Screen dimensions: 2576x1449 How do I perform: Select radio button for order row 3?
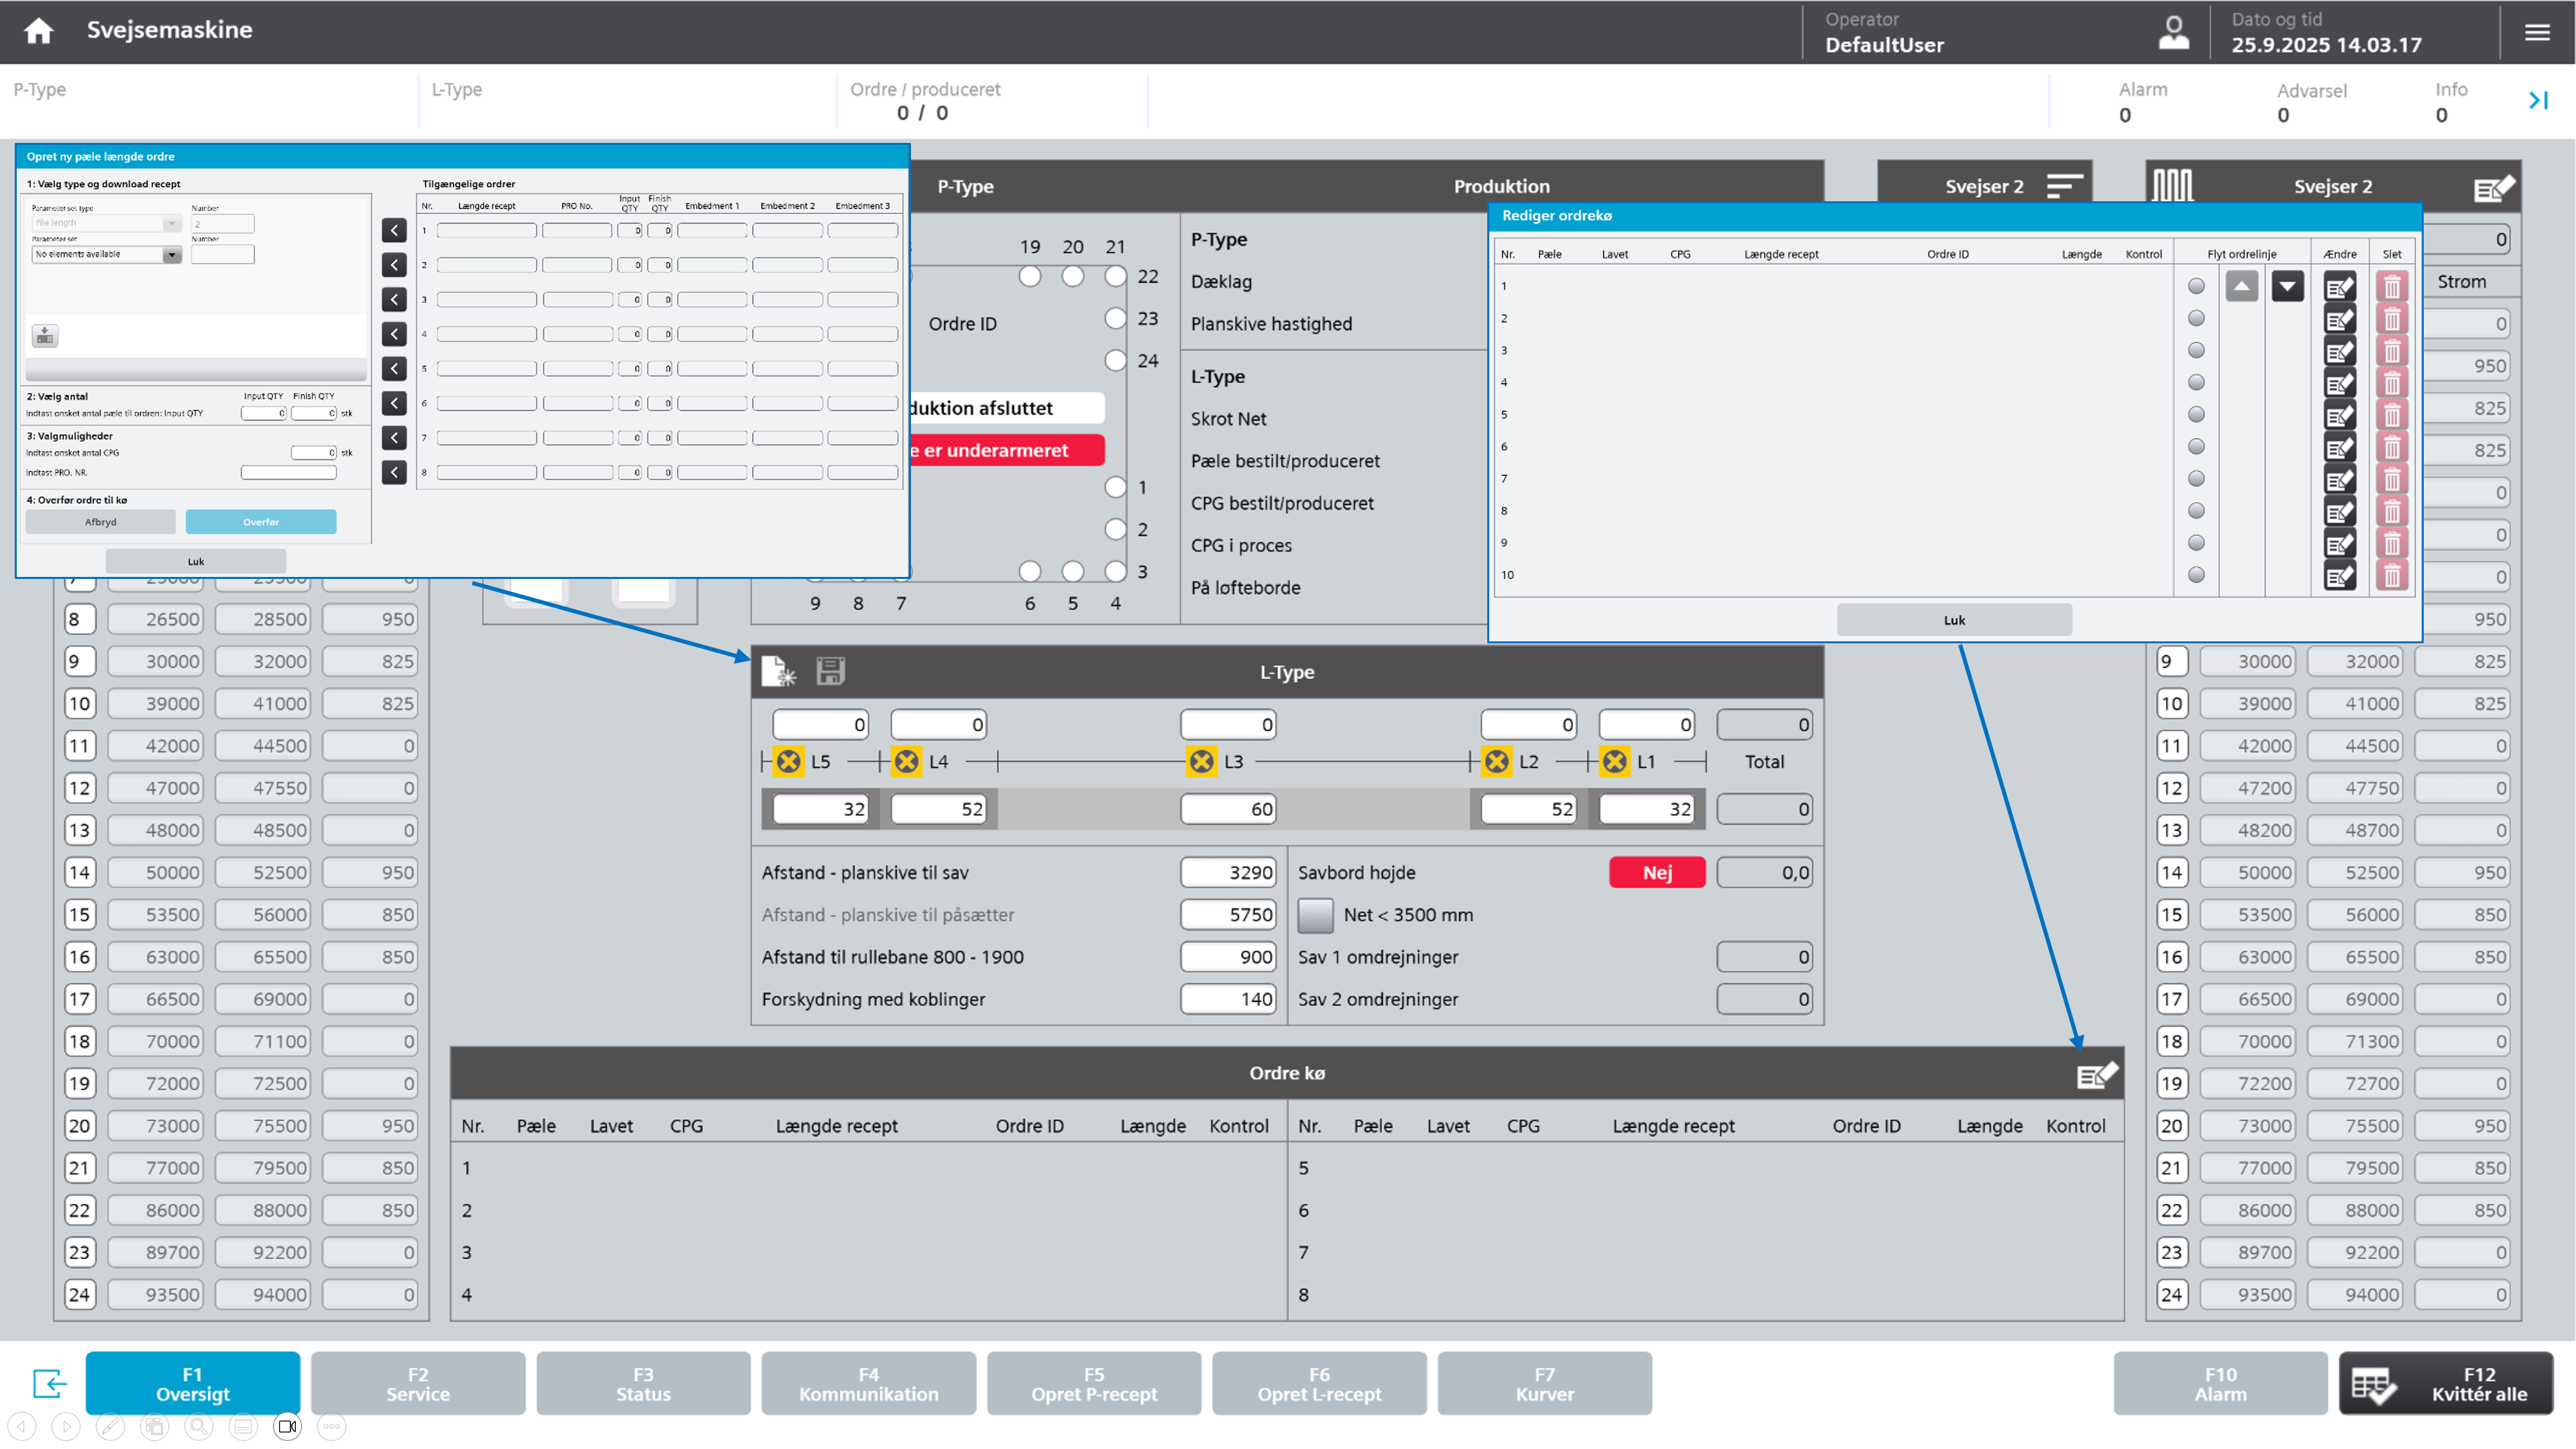pos(2196,350)
